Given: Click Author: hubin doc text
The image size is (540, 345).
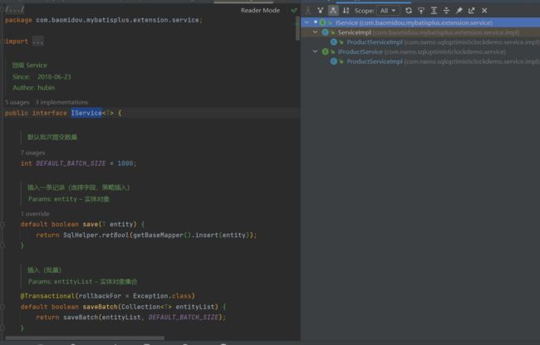Looking at the screenshot, I should [34, 88].
